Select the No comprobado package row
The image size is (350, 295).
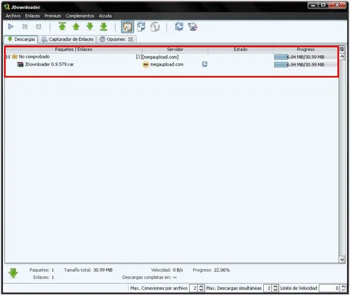point(171,57)
